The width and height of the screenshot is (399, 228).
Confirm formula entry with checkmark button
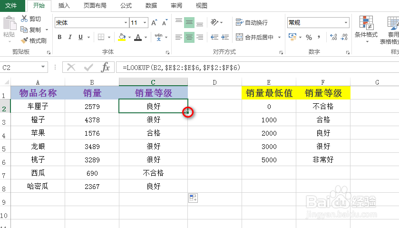(x=88, y=67)
